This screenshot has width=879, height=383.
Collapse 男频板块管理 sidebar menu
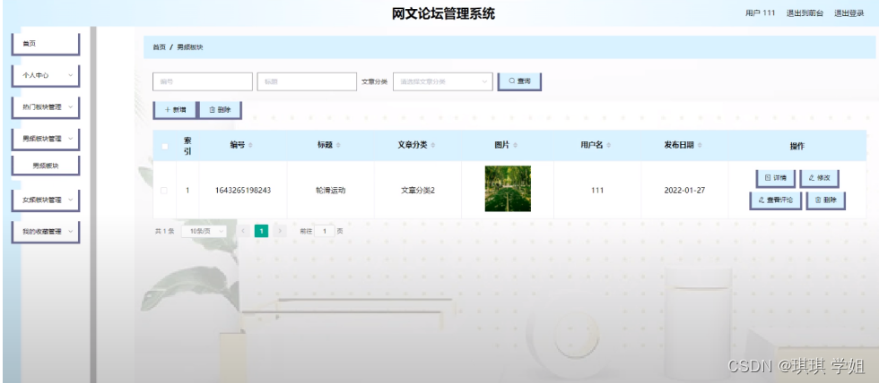click(46, 139)
